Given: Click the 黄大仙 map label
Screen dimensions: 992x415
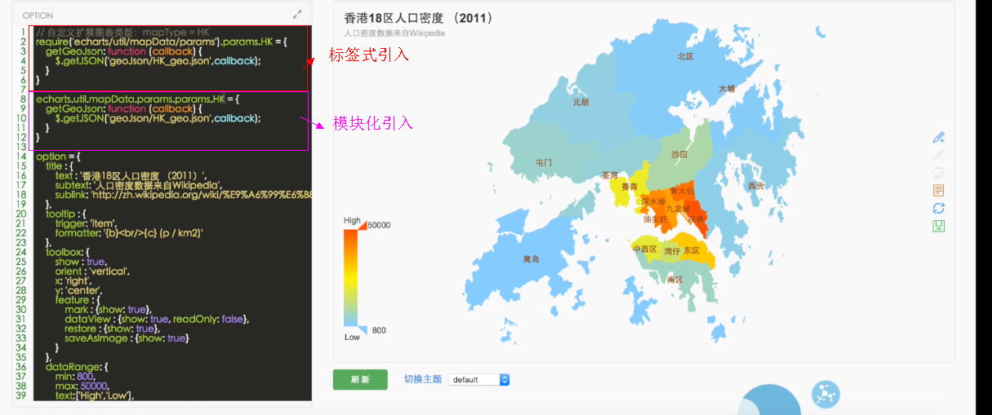Looking at the screenshot, I should [683, 191].
